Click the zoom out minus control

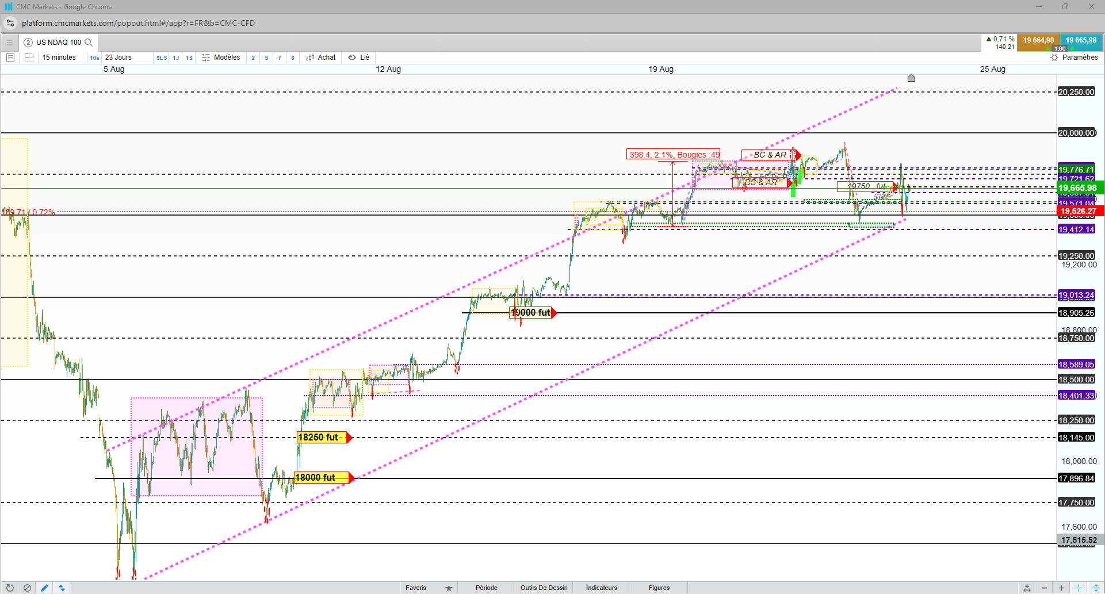pos(1044,588)
